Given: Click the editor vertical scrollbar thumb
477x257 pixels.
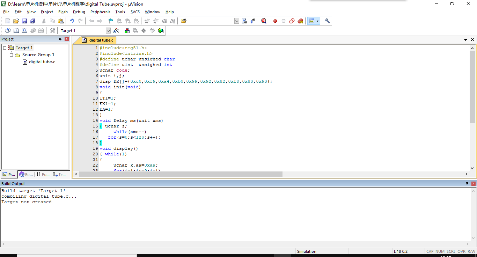Looking at the screenshot, I should (472, 87).
